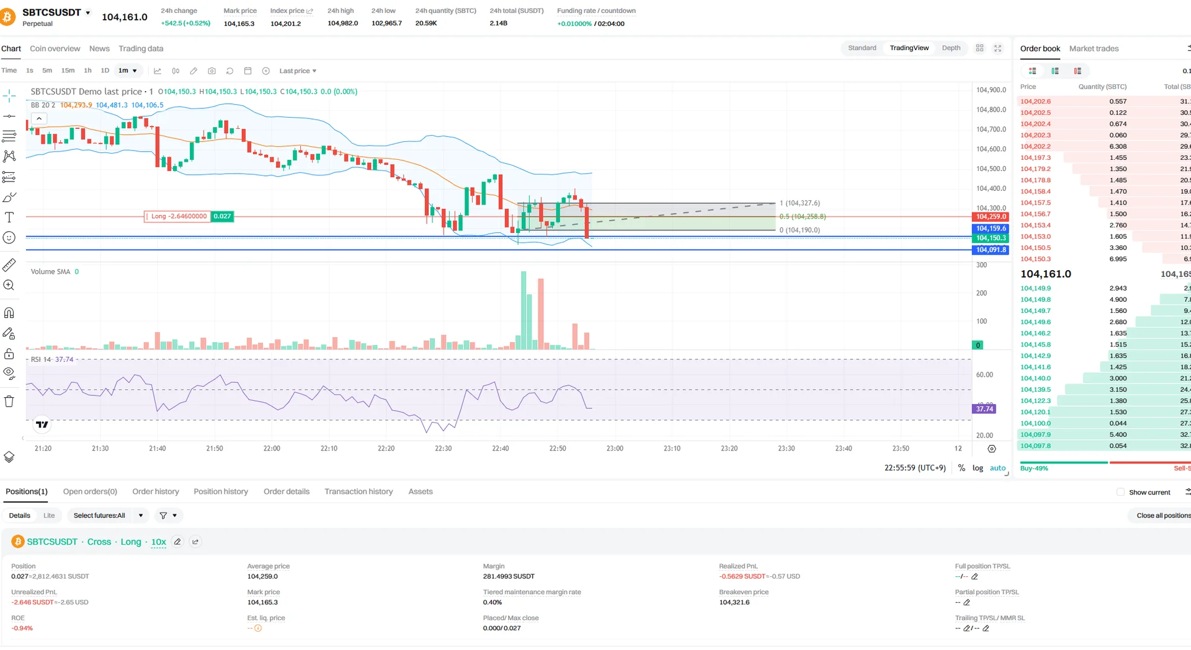
Task: Open the 1m interval dropdown
Action: tap(128, 71)
